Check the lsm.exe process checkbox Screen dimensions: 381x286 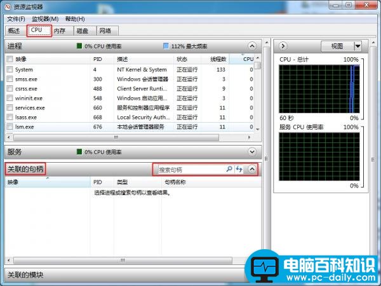[x=10, y=126]
